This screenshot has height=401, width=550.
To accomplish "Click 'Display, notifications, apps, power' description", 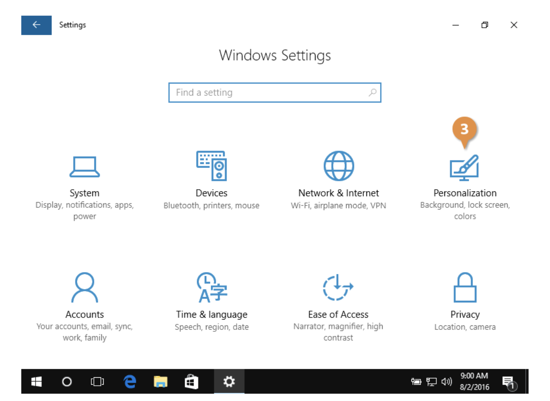I will (x=84, y=210).
